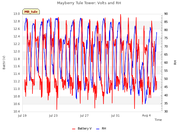
Task: Click the 11.4 voltage tick label
Action: pos(17,74)
